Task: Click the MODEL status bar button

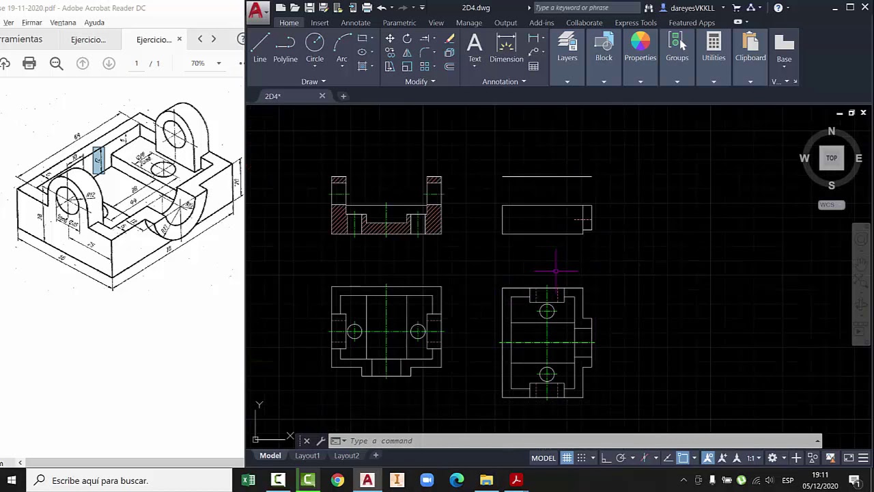Action: (x=544, y=458)
